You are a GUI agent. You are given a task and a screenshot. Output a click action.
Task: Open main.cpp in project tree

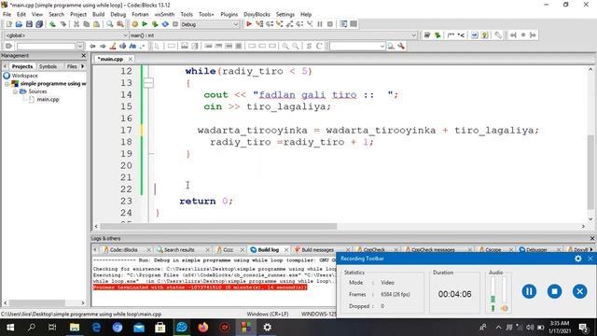48,100
